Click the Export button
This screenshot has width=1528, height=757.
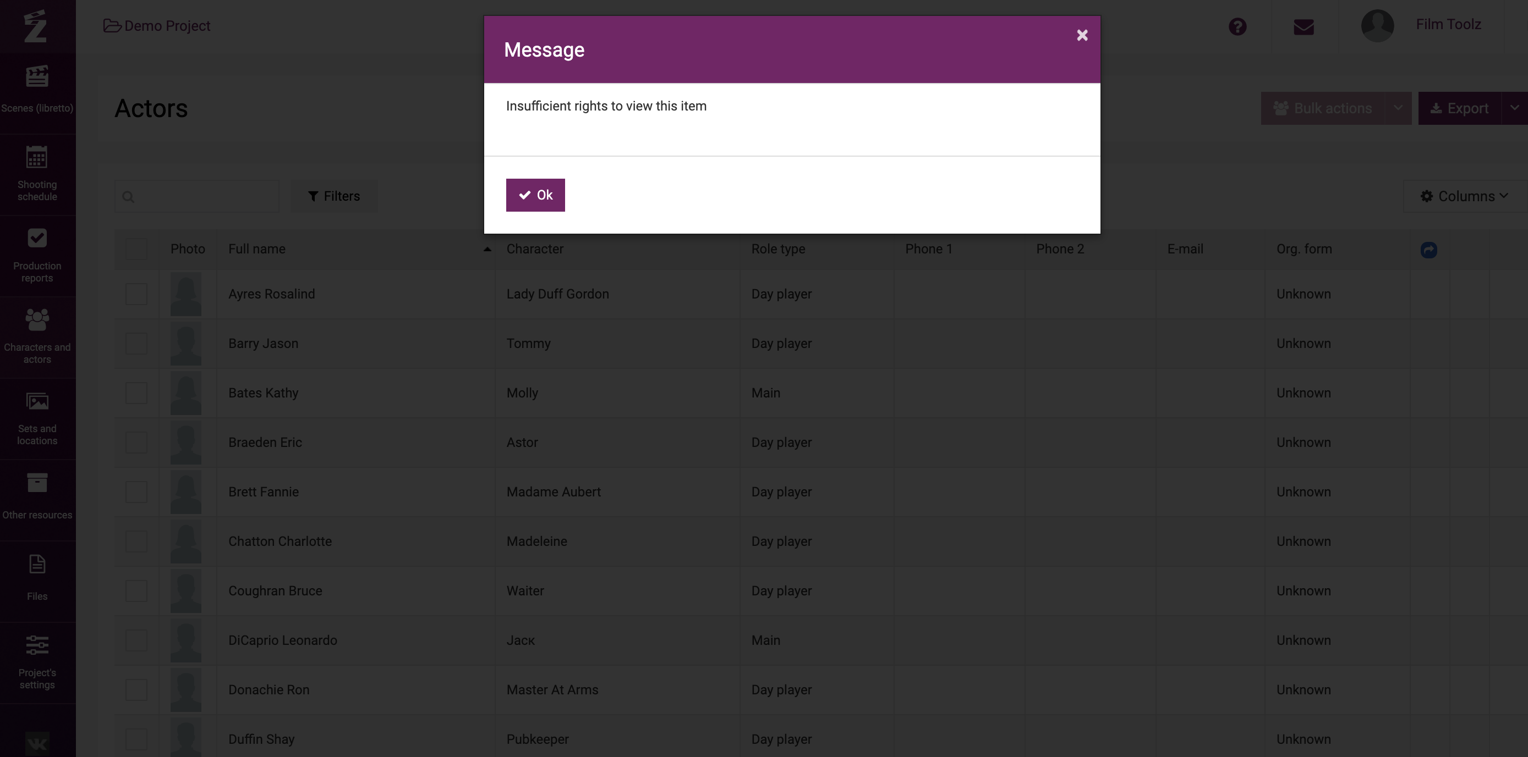point(1459,108)
